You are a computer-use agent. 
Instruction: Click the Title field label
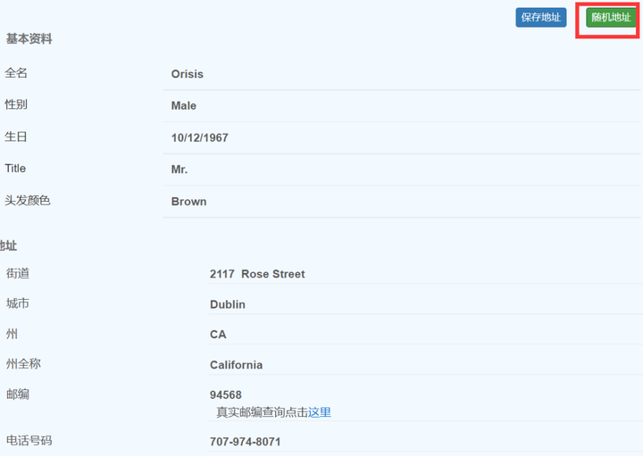click(15, 169)
